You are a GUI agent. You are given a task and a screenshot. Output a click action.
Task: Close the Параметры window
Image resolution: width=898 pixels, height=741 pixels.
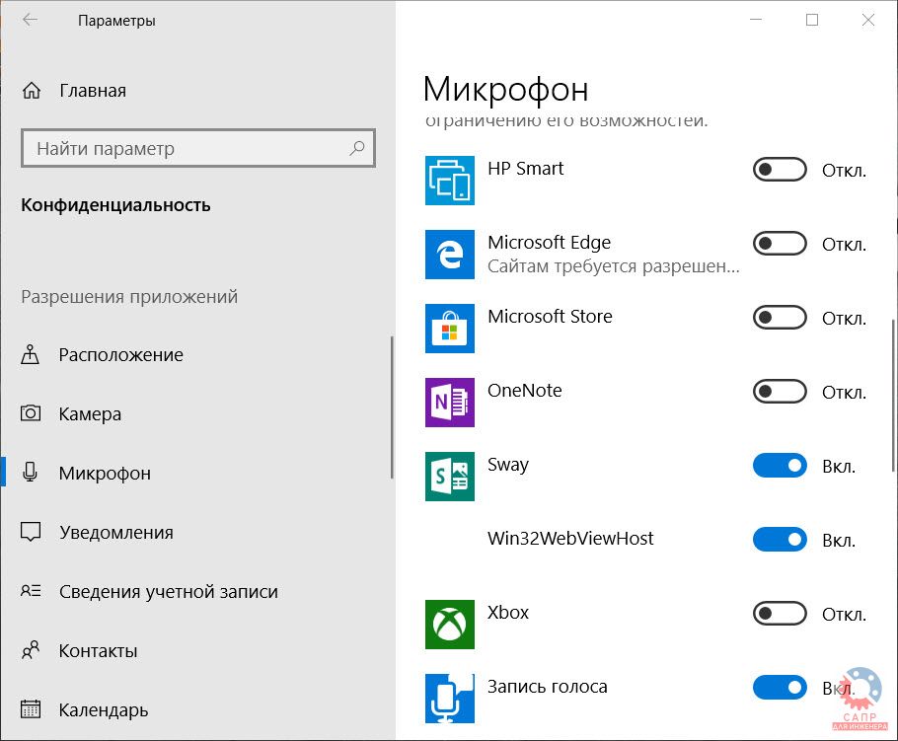[868, 20]
